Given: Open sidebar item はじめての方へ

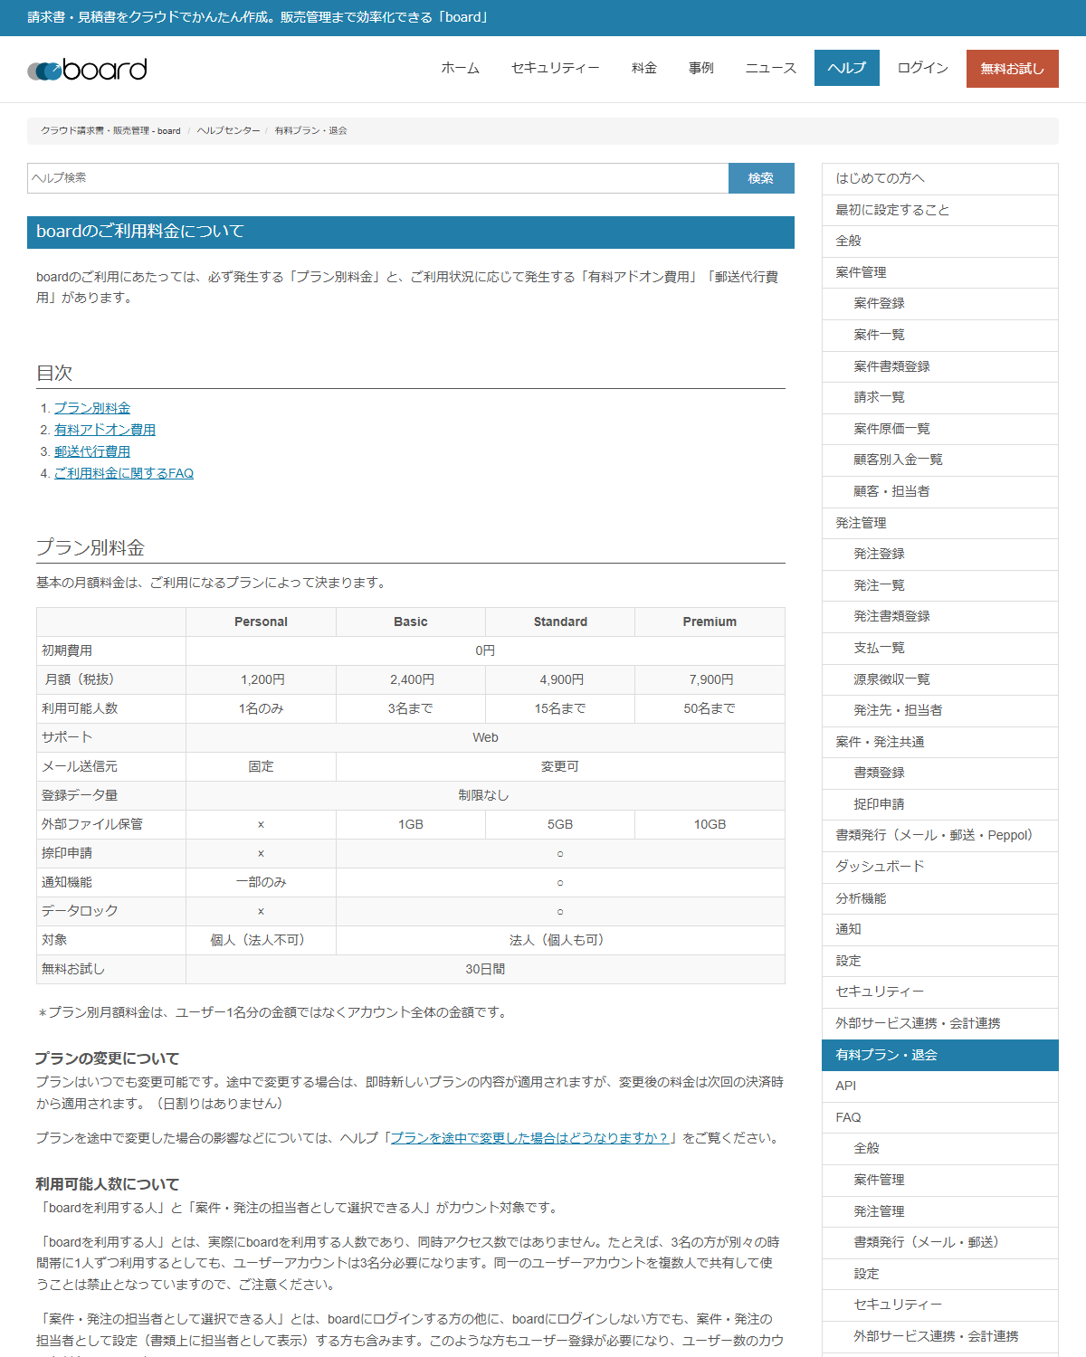Looking at the screenshot, I should pos(939,178).
